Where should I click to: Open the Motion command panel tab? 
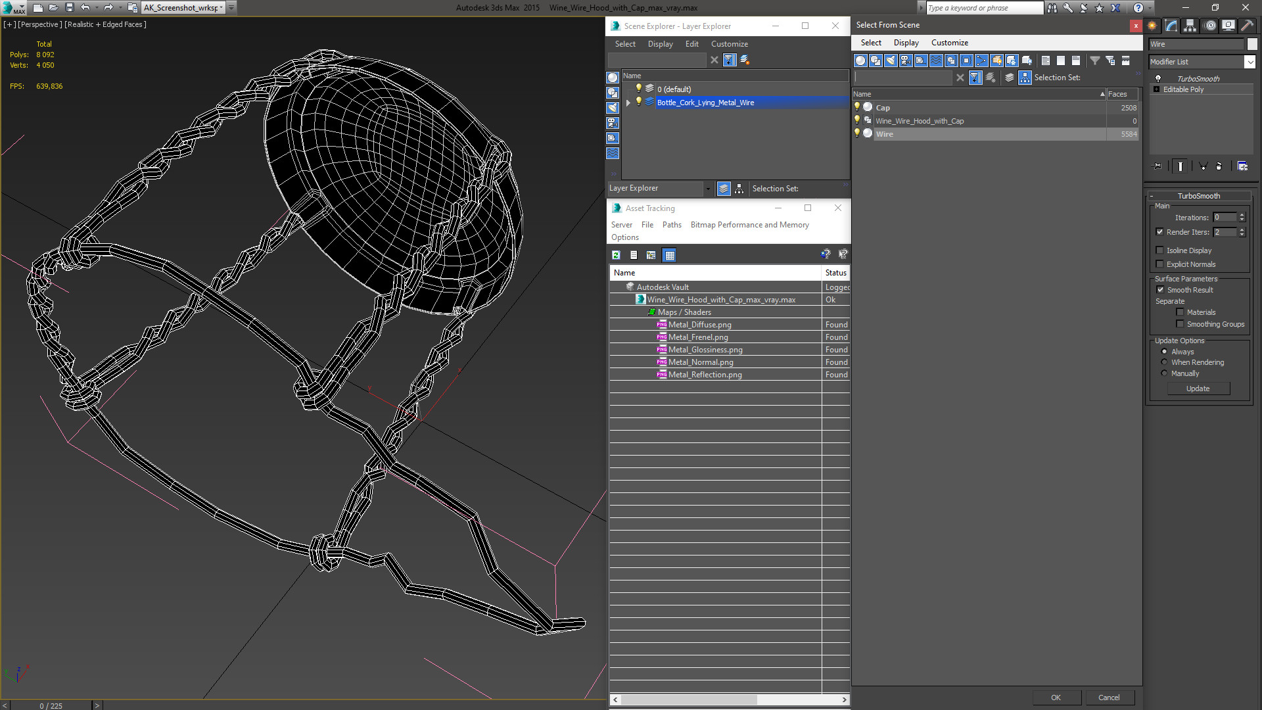(x=1210, y=26)
